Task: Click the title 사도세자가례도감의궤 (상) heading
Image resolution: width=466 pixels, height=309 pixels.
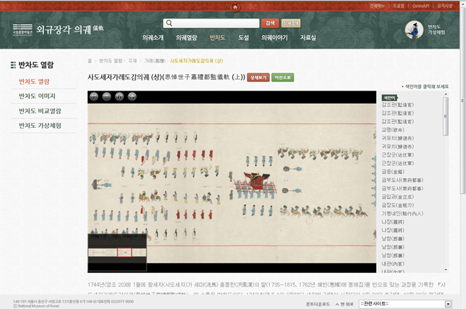Action: tap(166, 77)
